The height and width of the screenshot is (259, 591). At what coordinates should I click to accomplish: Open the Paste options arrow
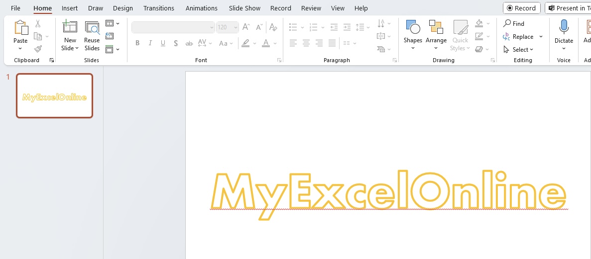coord(20,49)
